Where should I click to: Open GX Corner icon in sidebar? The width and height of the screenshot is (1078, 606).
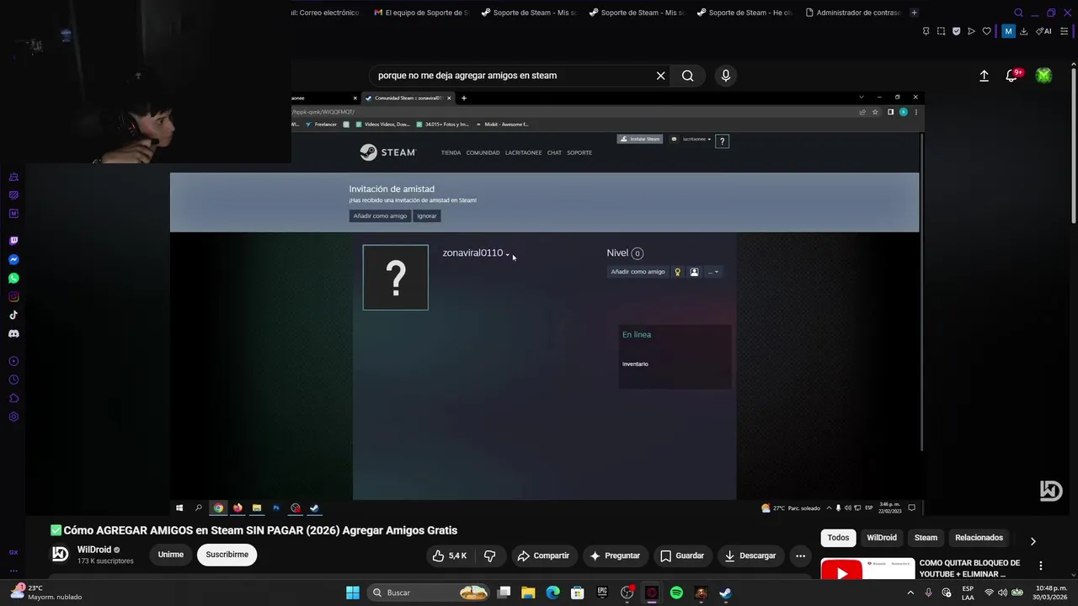pos(13,552)
